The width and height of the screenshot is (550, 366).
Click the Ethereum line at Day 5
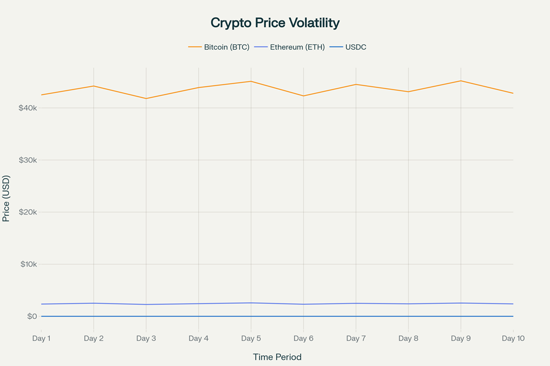(251, 303)
